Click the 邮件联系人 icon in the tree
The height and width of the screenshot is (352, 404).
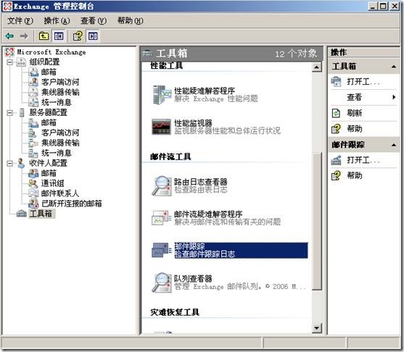[33, 193]
